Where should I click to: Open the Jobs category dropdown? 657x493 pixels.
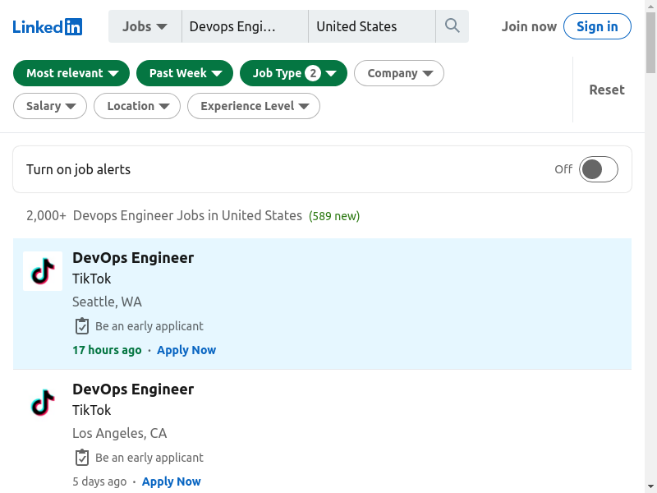point(145,26)
